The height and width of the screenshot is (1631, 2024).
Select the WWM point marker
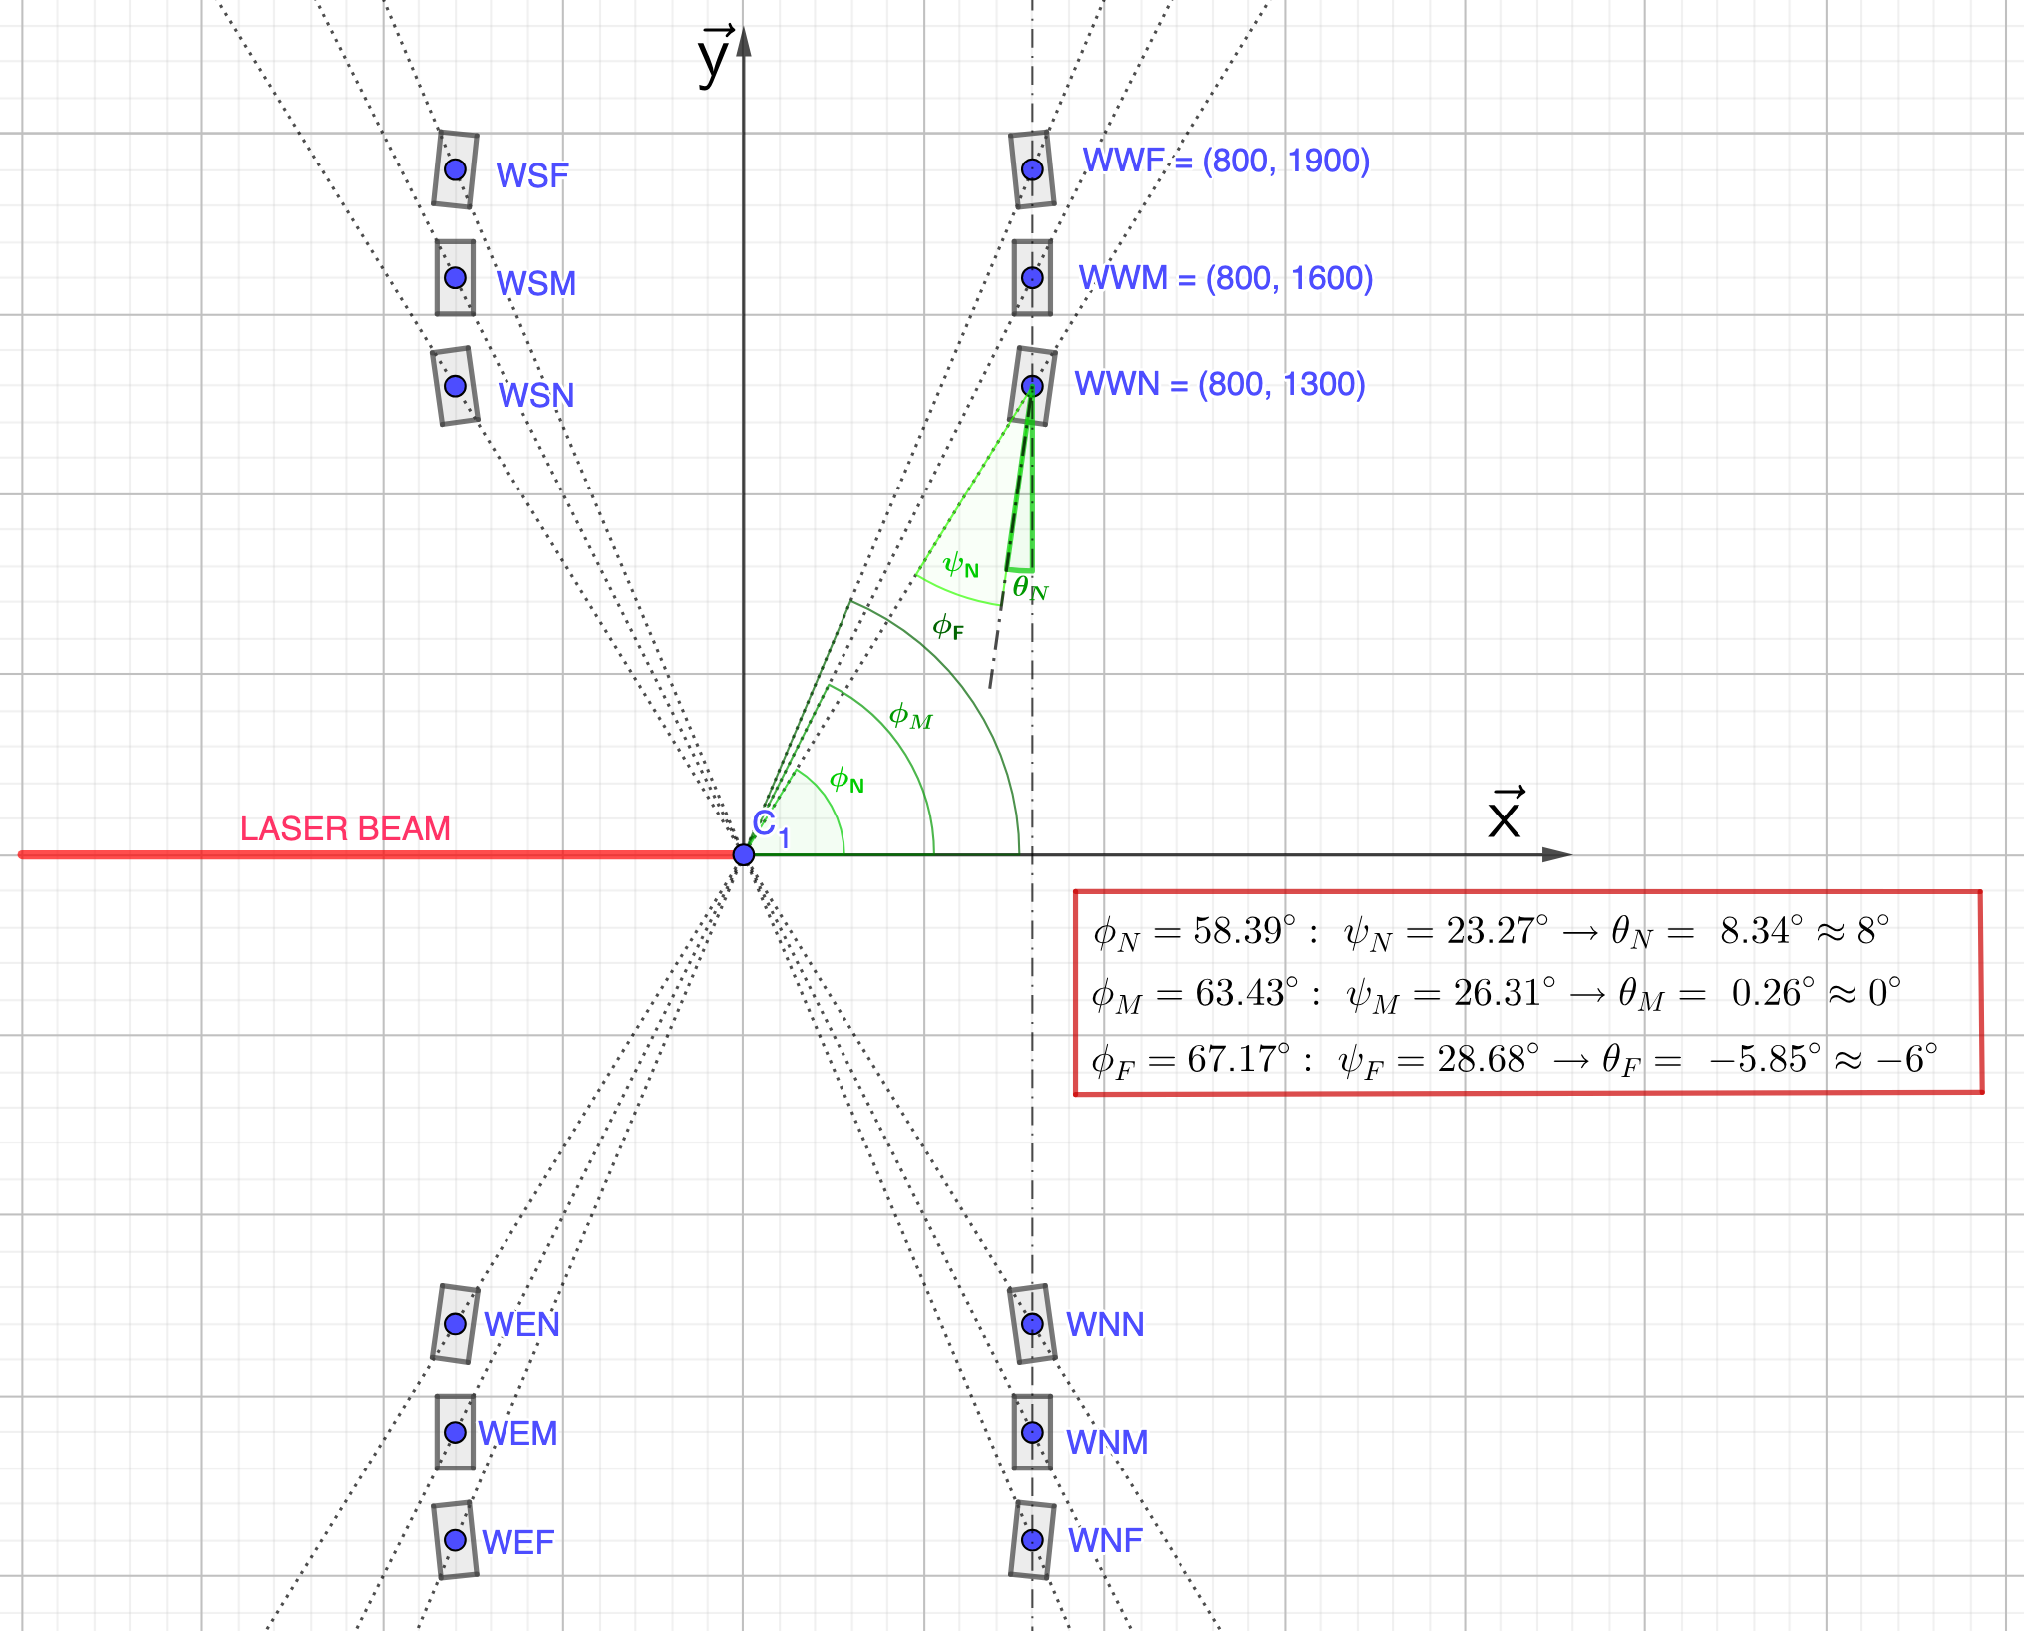point(1032,277)
